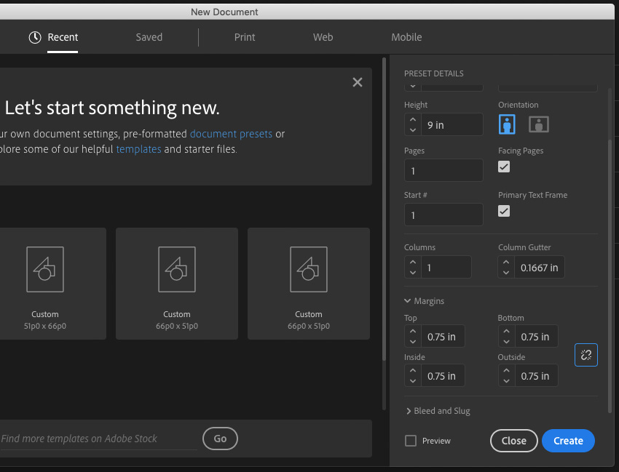The width and height of the screenshot is (619, 472).
Task: Click the clock icon beside Recent
Action: click(36, 37)
